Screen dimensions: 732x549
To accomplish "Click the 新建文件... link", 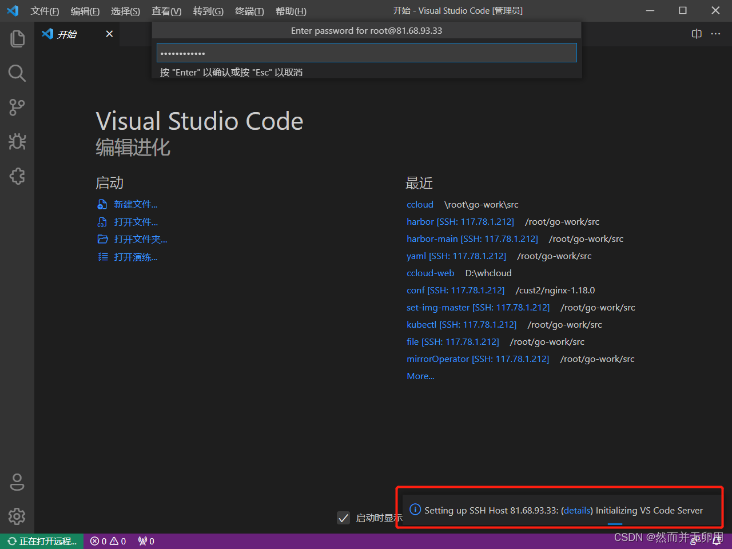I will (x=136, y=205).
